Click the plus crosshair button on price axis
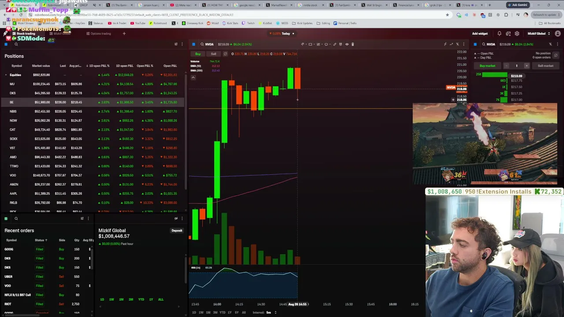 pyautogui.click(x=453, y=100)
